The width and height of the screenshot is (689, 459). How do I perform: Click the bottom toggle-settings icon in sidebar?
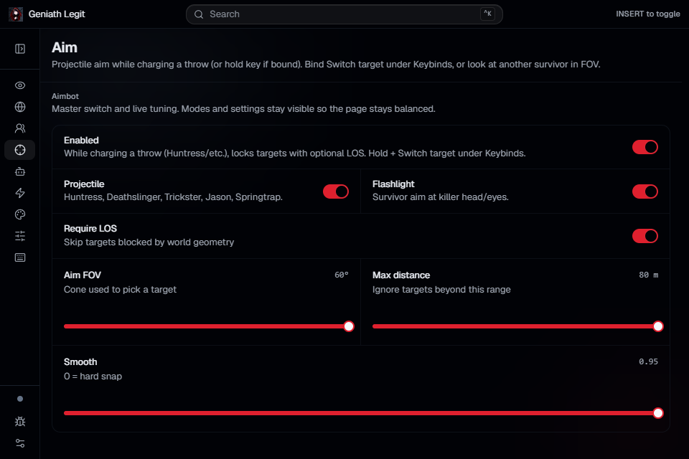tap(20, 443)
